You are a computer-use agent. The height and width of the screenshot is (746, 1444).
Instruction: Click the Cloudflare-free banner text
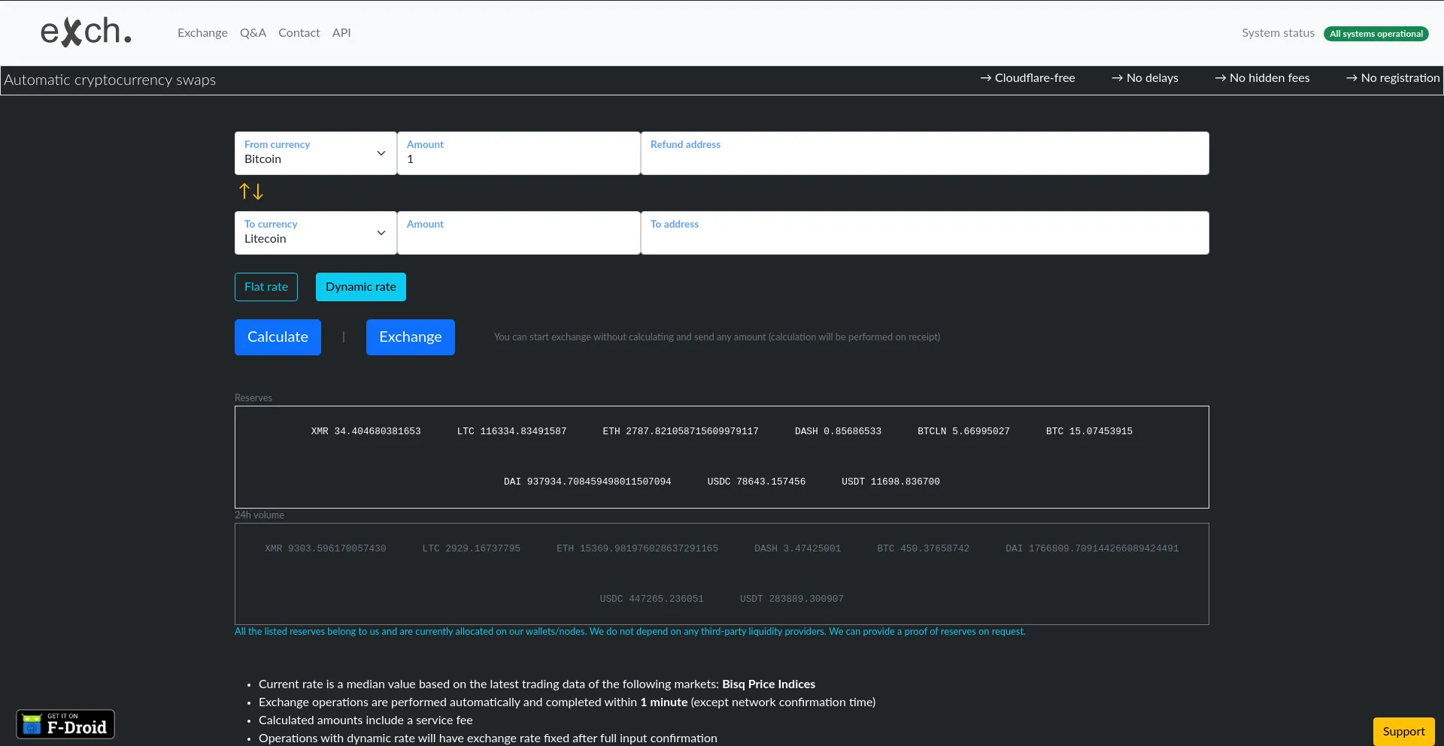click(x=1027, y=78)
